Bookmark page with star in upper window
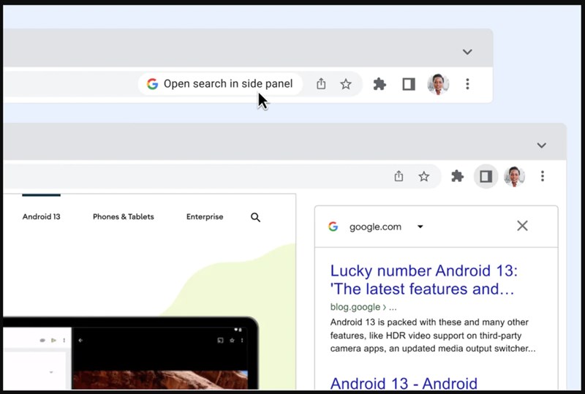 click(346, 84)
